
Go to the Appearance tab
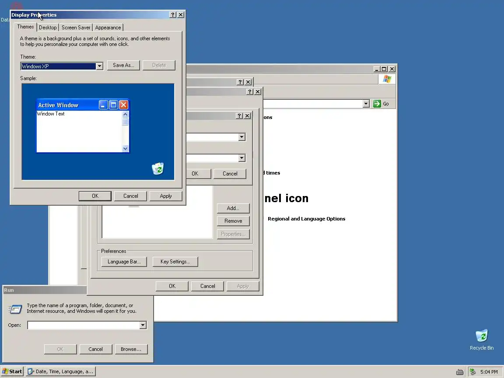pos(108,28)
